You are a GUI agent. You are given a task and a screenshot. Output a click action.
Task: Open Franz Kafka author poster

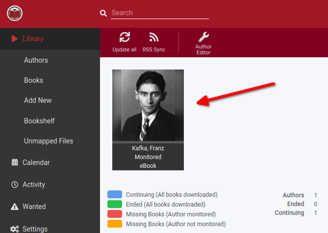(148, 105)
